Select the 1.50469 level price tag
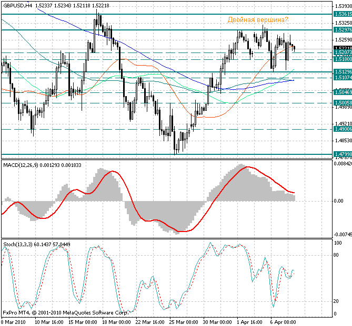The width and height of the screenshot is (352, 326). click(342, 92)
